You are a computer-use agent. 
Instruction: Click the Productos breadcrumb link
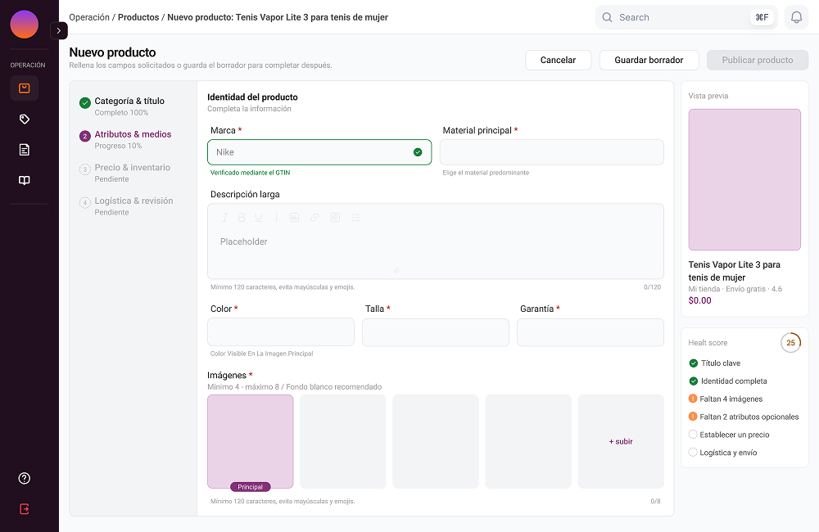[138, 17]
